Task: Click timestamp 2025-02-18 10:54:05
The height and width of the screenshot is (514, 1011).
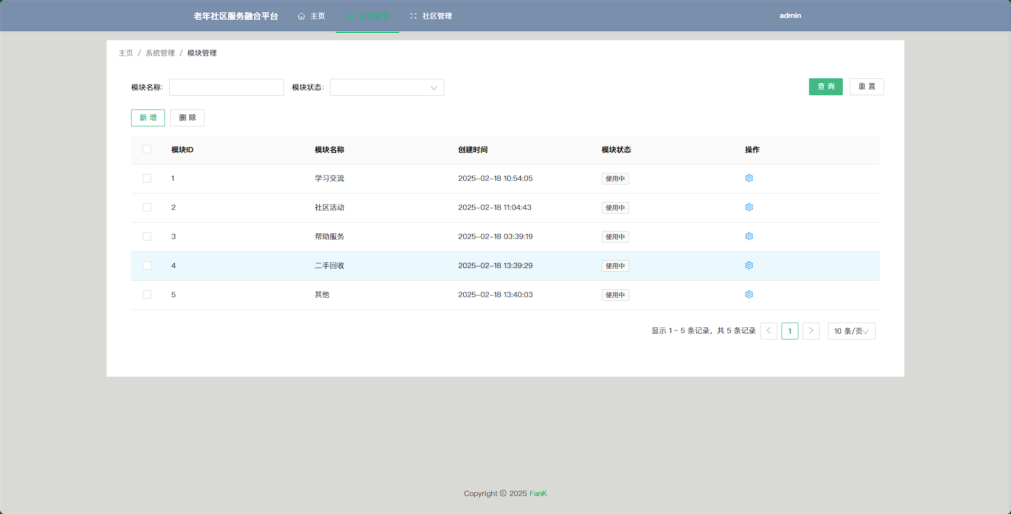Action: click(495, 178)
